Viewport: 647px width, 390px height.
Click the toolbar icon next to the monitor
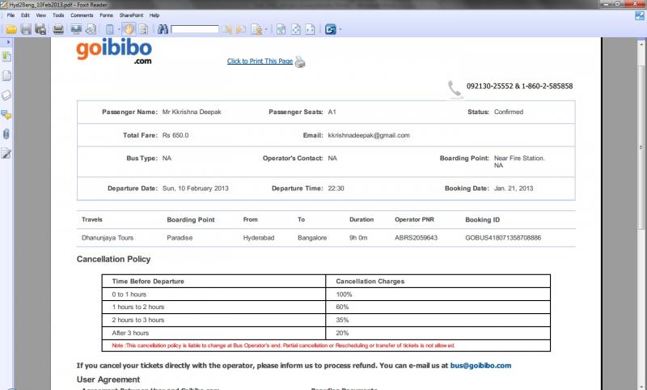(91, 29)
